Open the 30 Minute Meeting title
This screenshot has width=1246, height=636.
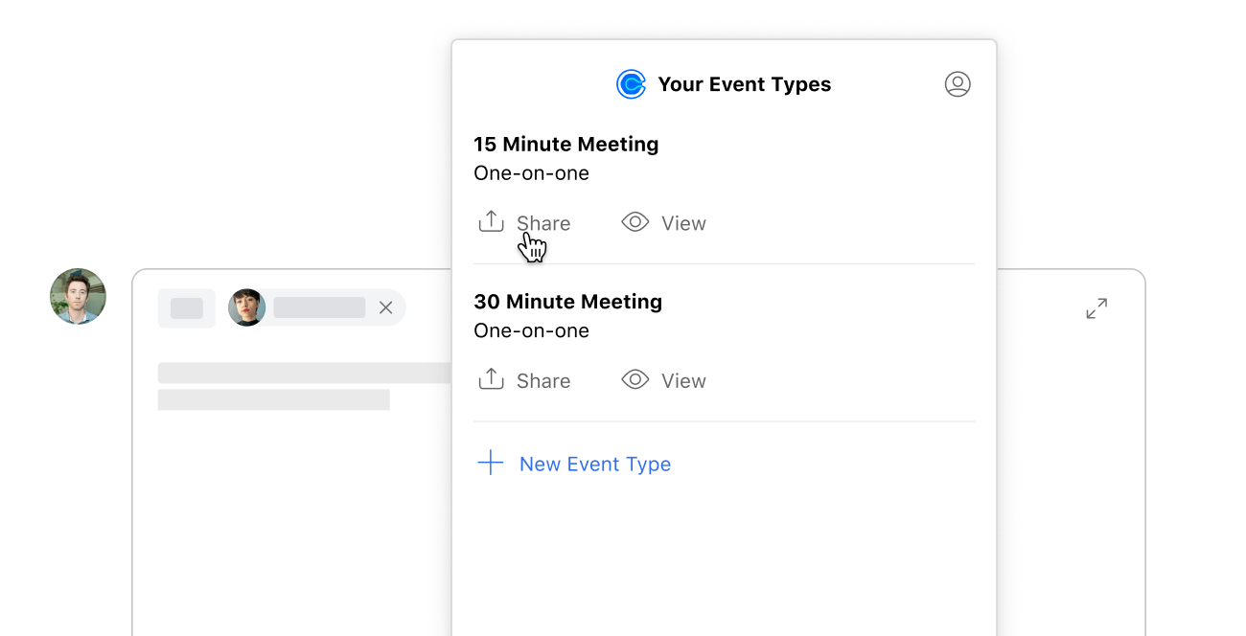coord(568,301)
